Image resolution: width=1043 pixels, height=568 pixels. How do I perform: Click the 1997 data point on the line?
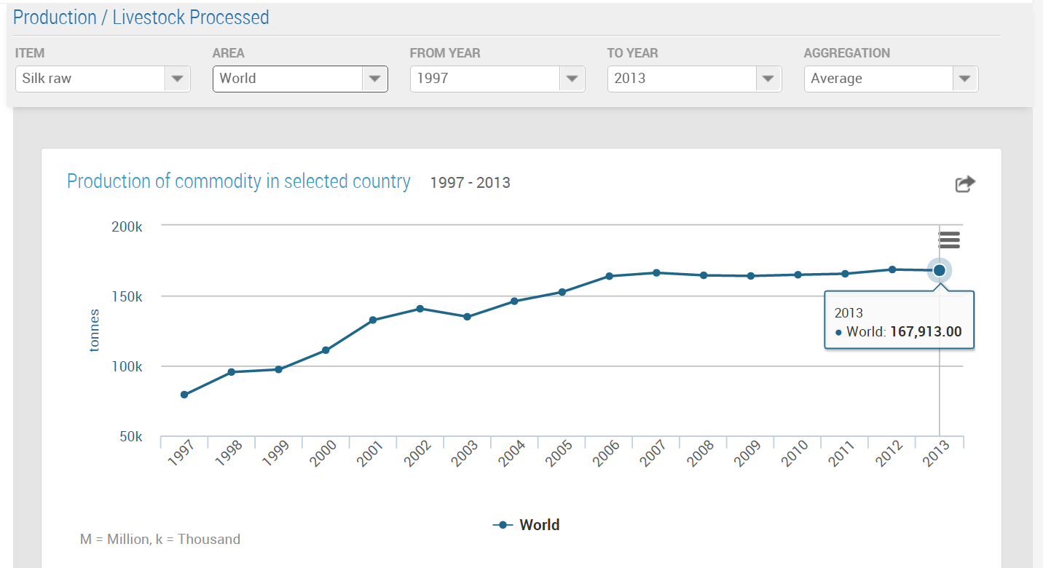tap(184, 394)
